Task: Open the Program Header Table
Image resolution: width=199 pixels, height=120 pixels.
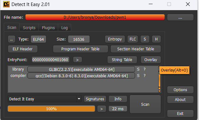Action: (x=80, y=49)
